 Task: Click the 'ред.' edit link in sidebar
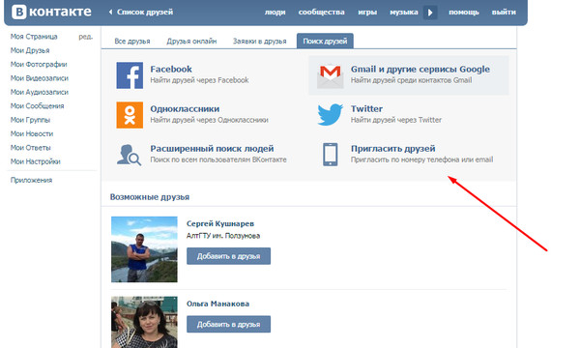click(85, 37)
